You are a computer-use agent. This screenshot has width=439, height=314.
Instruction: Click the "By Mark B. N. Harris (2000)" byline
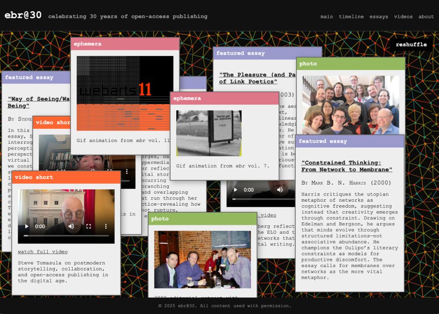pos(346,183)
